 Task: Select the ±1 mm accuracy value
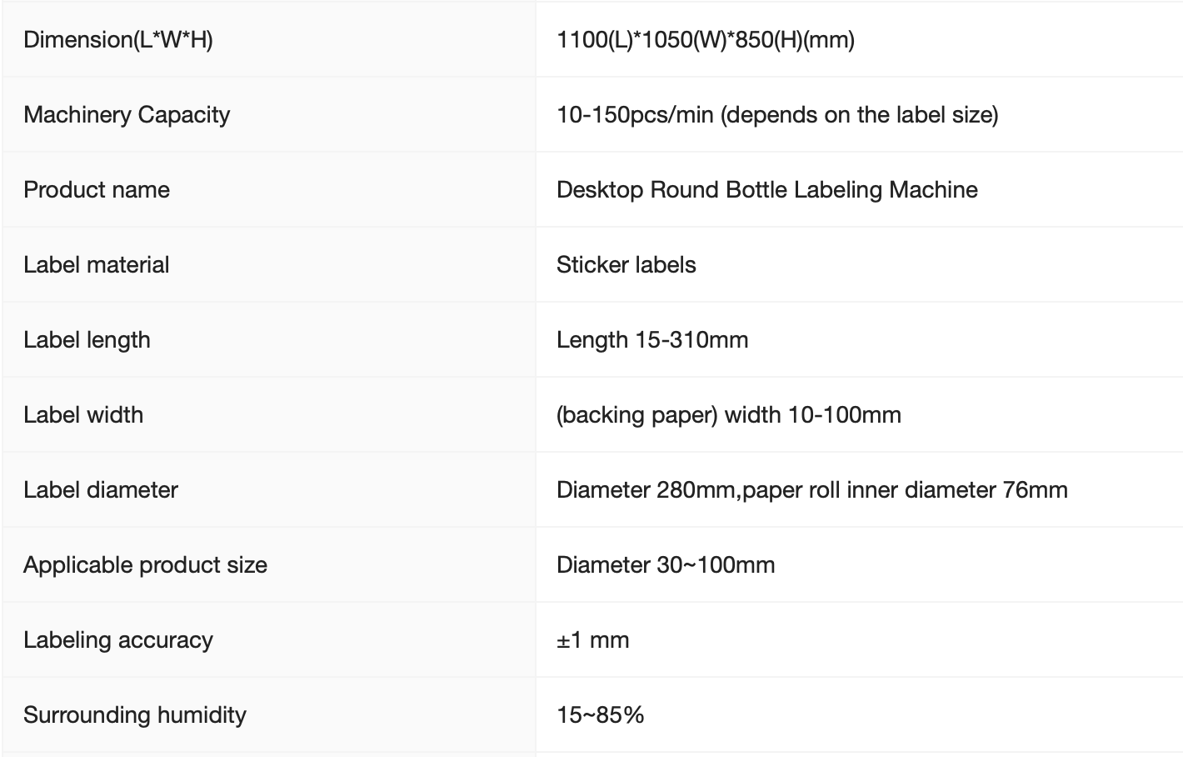tap(592, 639)
